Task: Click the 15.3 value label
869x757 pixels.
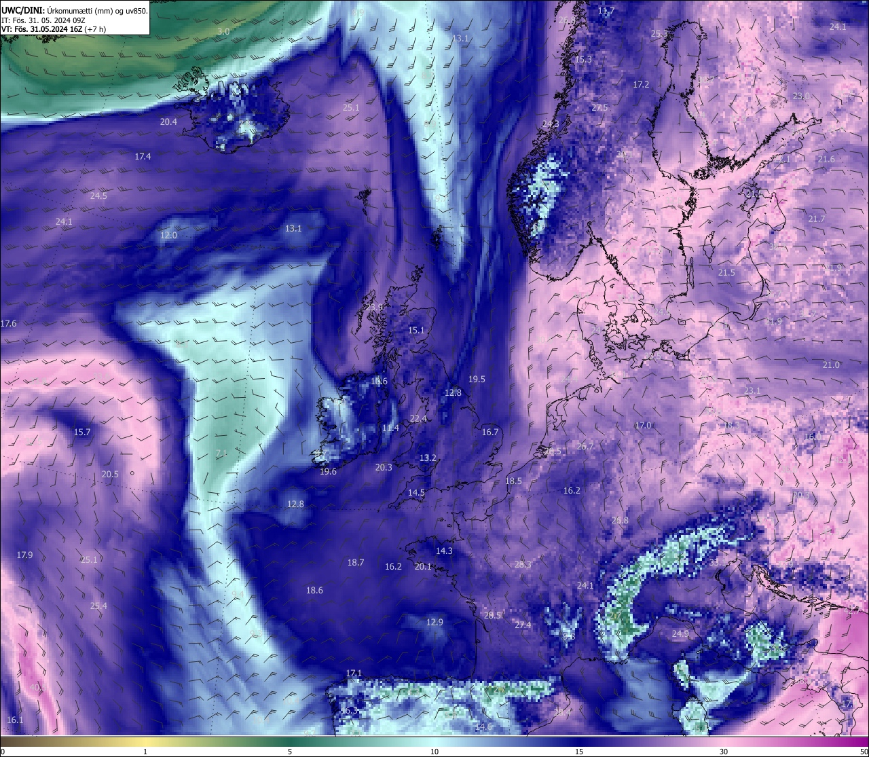Action: pyautogui.click(x=583, y=60)
